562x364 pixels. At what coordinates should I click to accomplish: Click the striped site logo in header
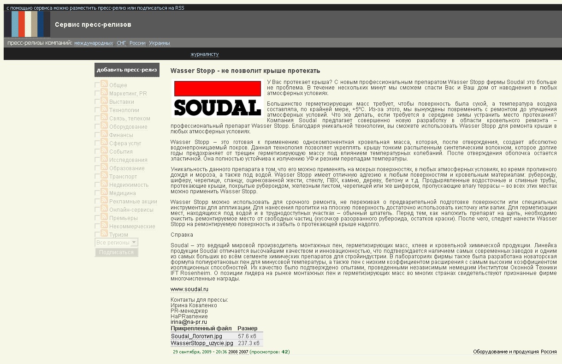coord(27,24)
